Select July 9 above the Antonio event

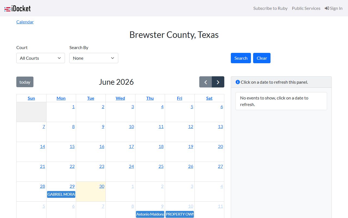pyautogui.click(x=162, y=206)
